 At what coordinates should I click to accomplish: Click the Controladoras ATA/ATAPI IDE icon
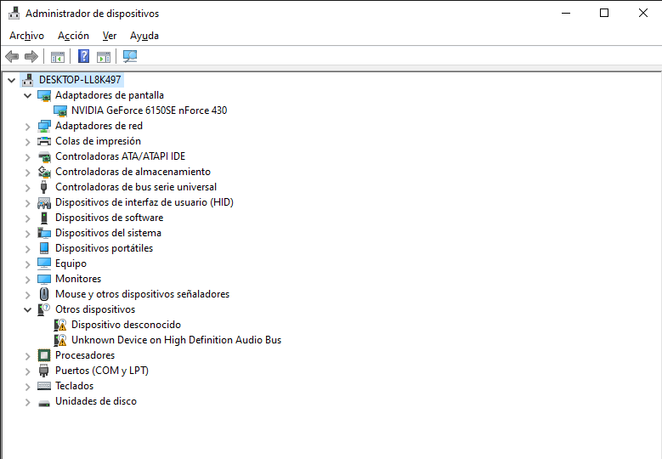pos(44,156)
